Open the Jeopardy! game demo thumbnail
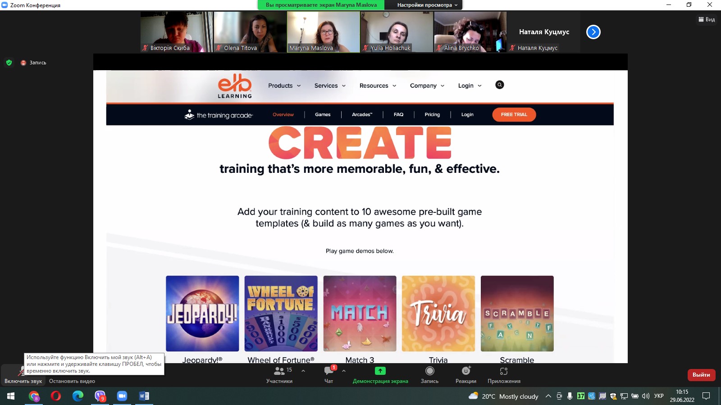721x405 pixels. [202, 314]
